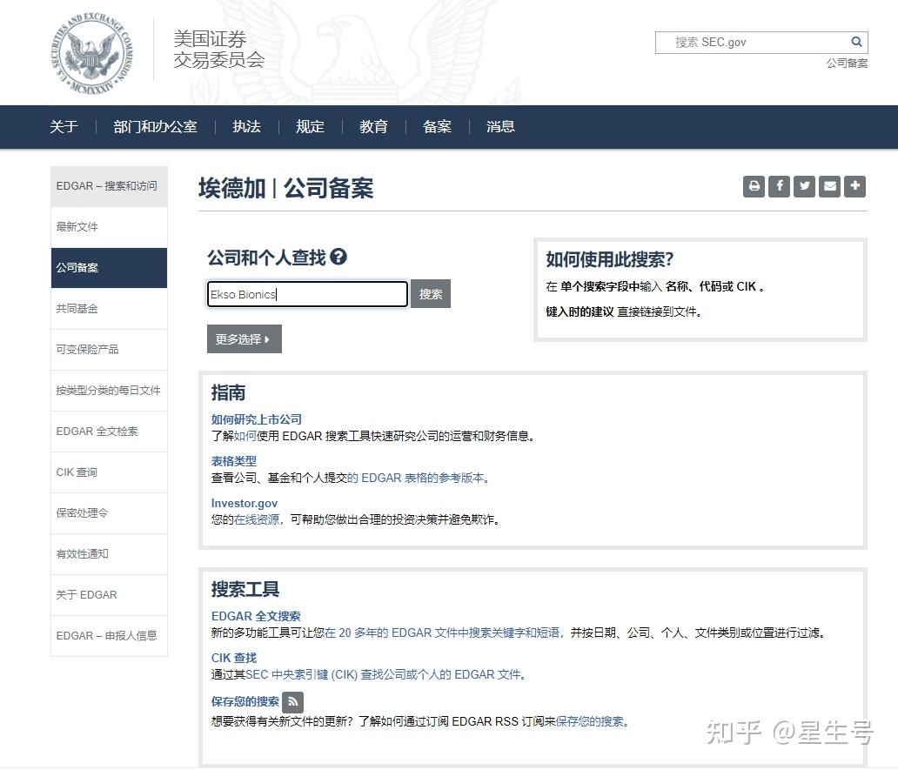Screen dimensions: 898x770
Task: Open the help question mark next to 公司和个人查找
Action: tap(340, 256)
